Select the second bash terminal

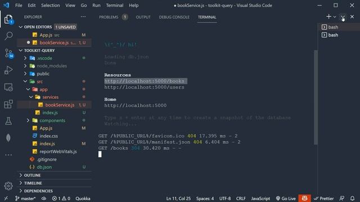tap(339, 35)
